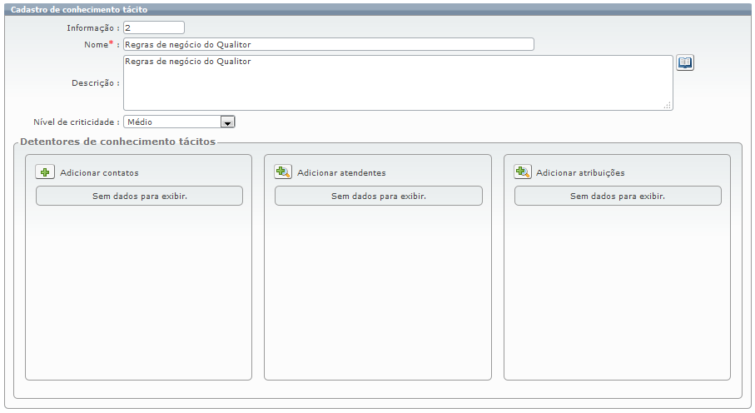Screen dimensions: 755x413
Task: Click the 'Adicionar contatos' text label
Action: coord(99,173)
